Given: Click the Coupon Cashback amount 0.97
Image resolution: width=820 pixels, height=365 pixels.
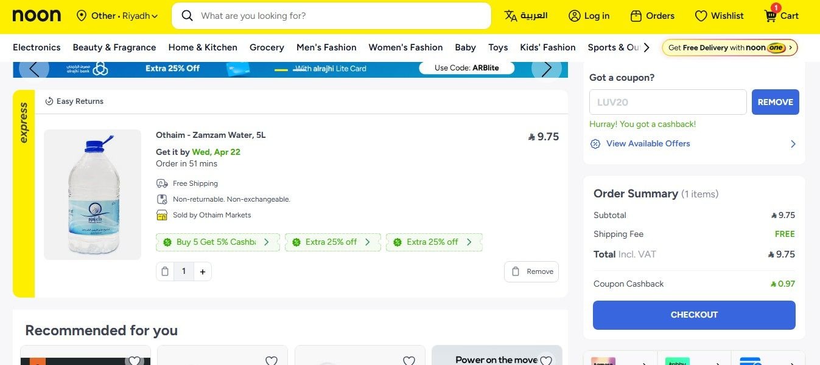Looking at the screenshot, I should [x=782, y=284].
